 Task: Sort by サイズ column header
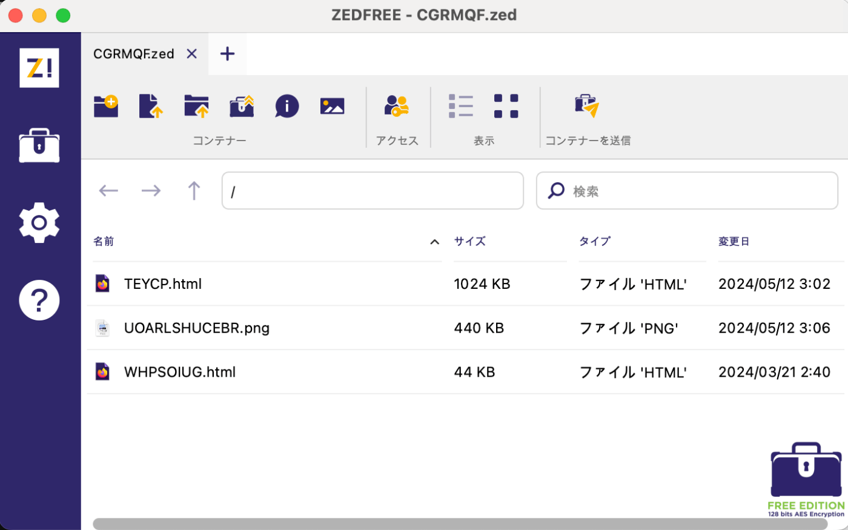[x=470, y=241]
